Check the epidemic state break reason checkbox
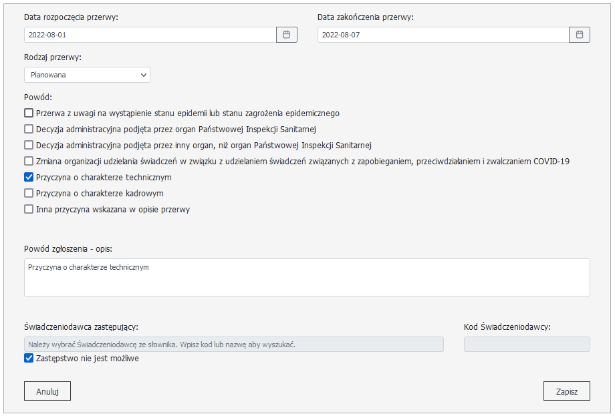 29,114
